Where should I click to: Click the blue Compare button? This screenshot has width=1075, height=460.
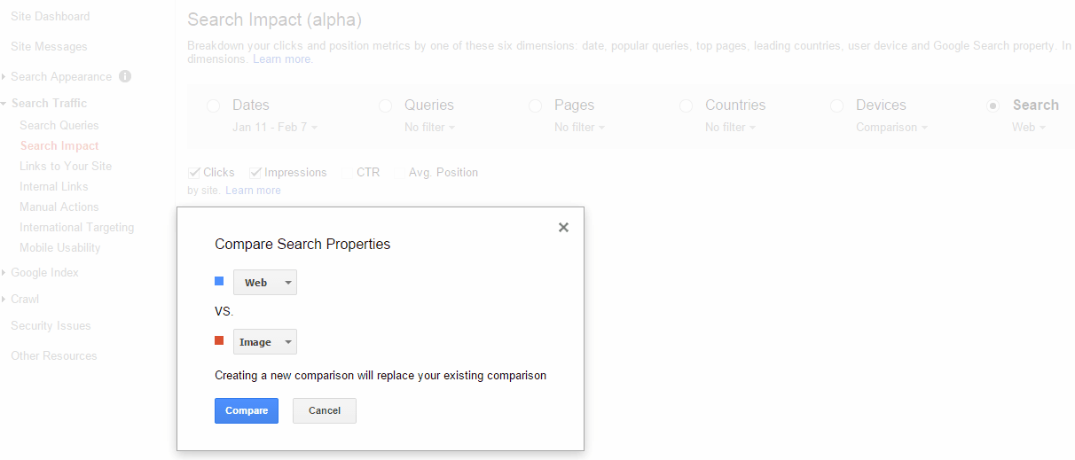coord(247,410)
